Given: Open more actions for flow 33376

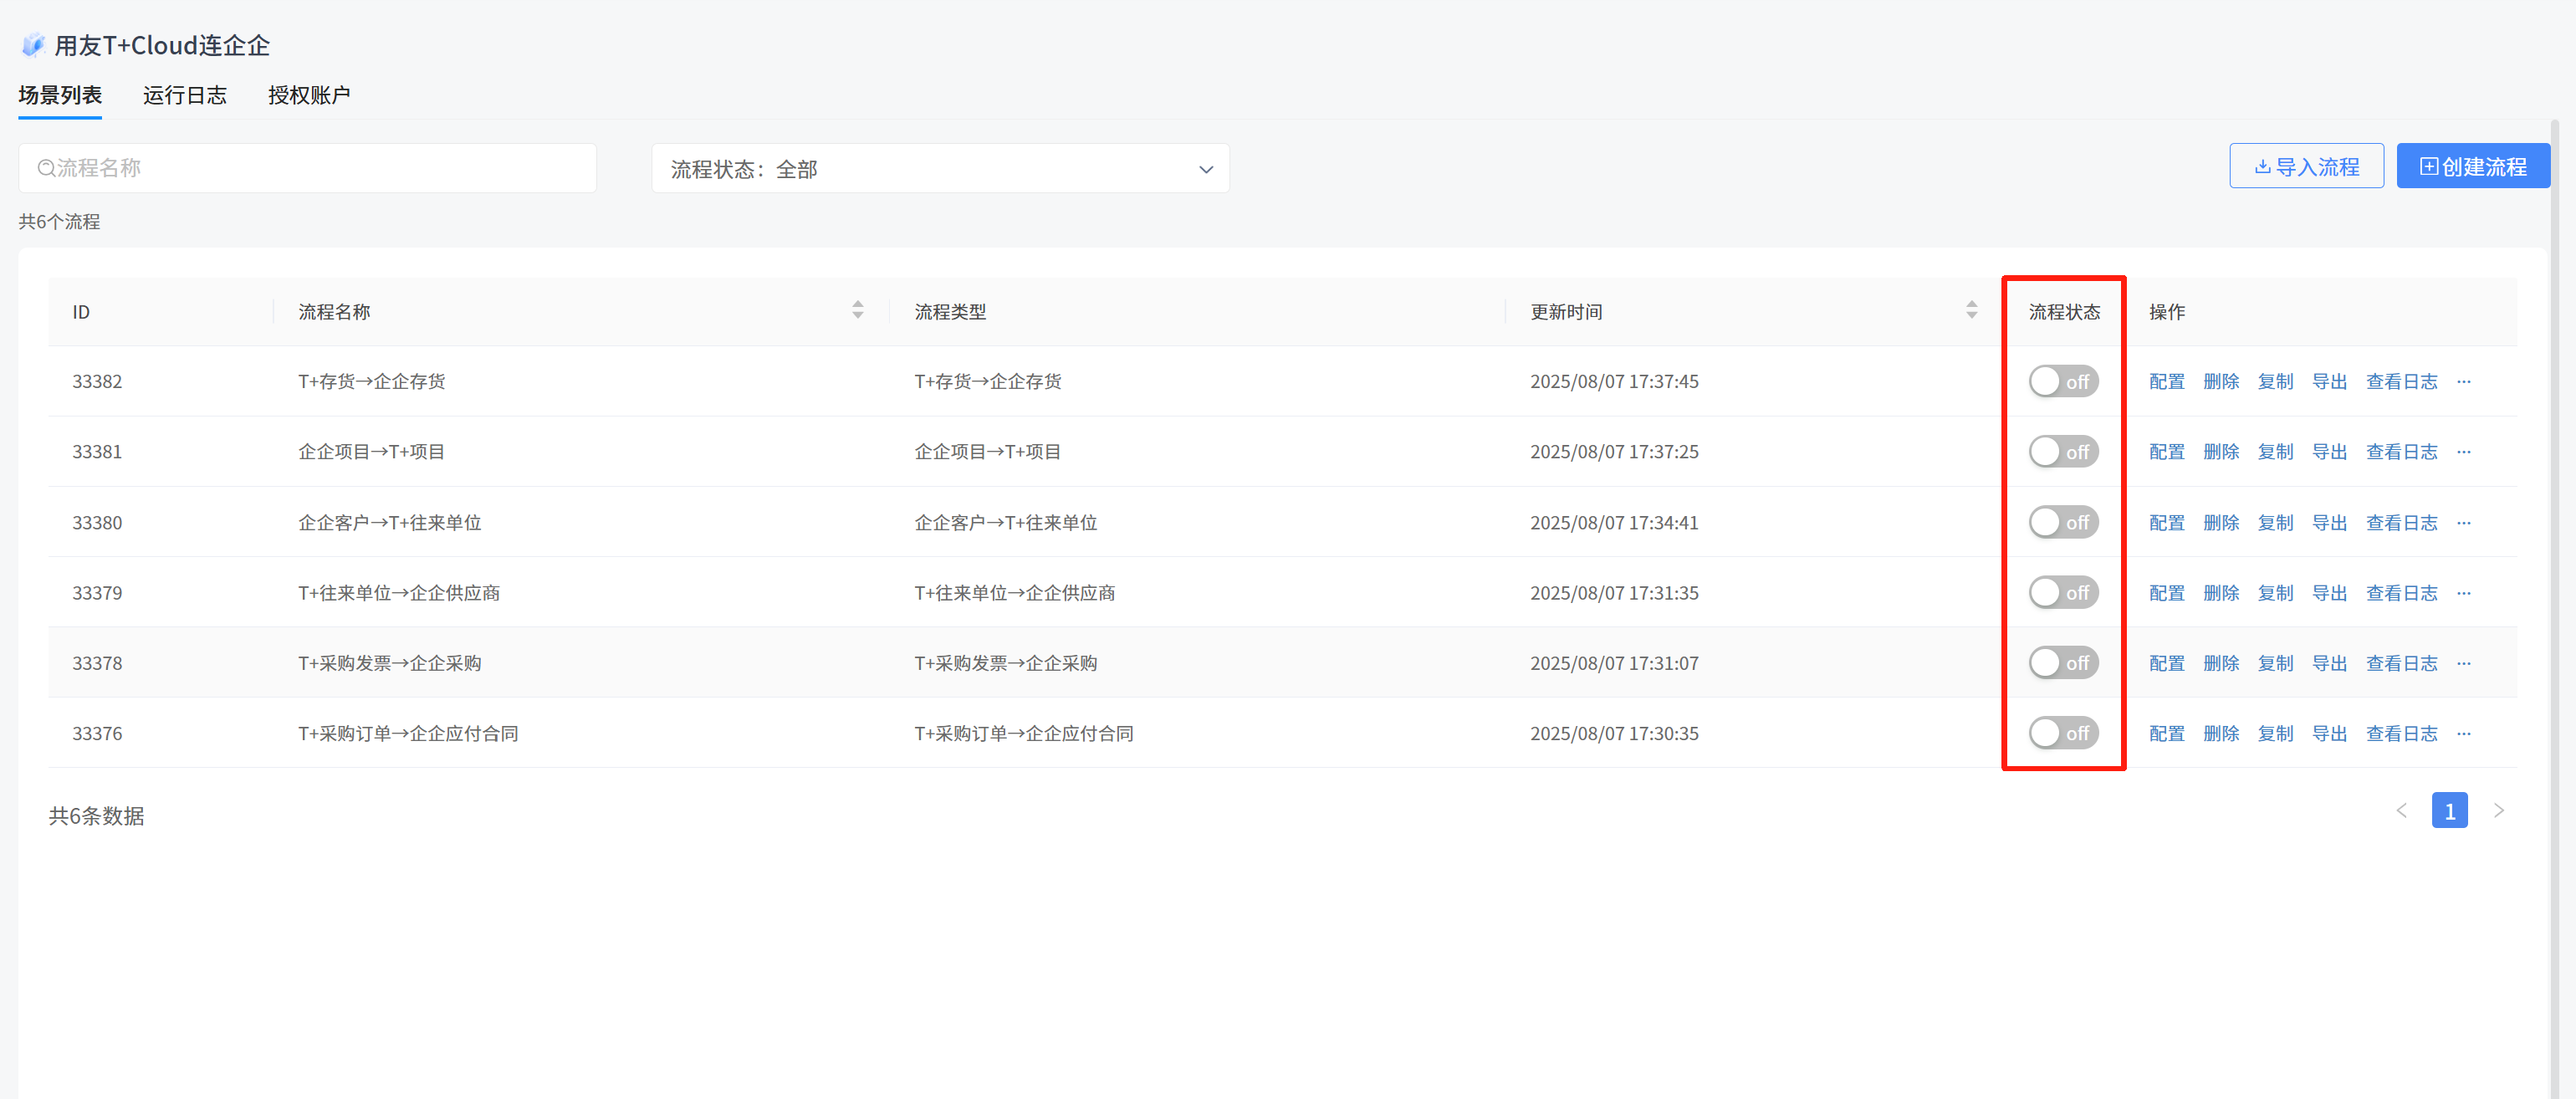Looking at the screenshot, I should click(2464, 734).
